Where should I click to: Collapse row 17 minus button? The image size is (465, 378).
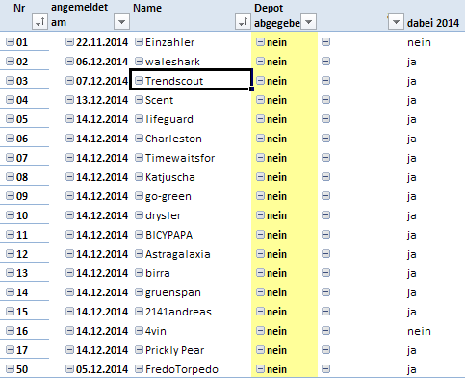point(11,350)
